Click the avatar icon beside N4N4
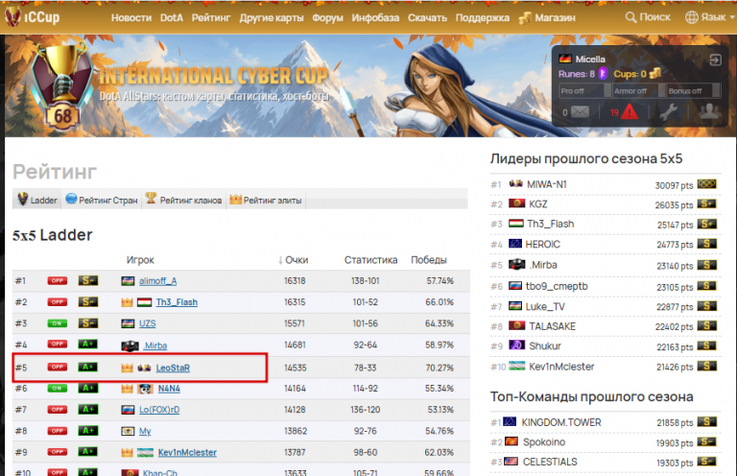The width and height of the screenshot is (737, 476). pos(145,389)
